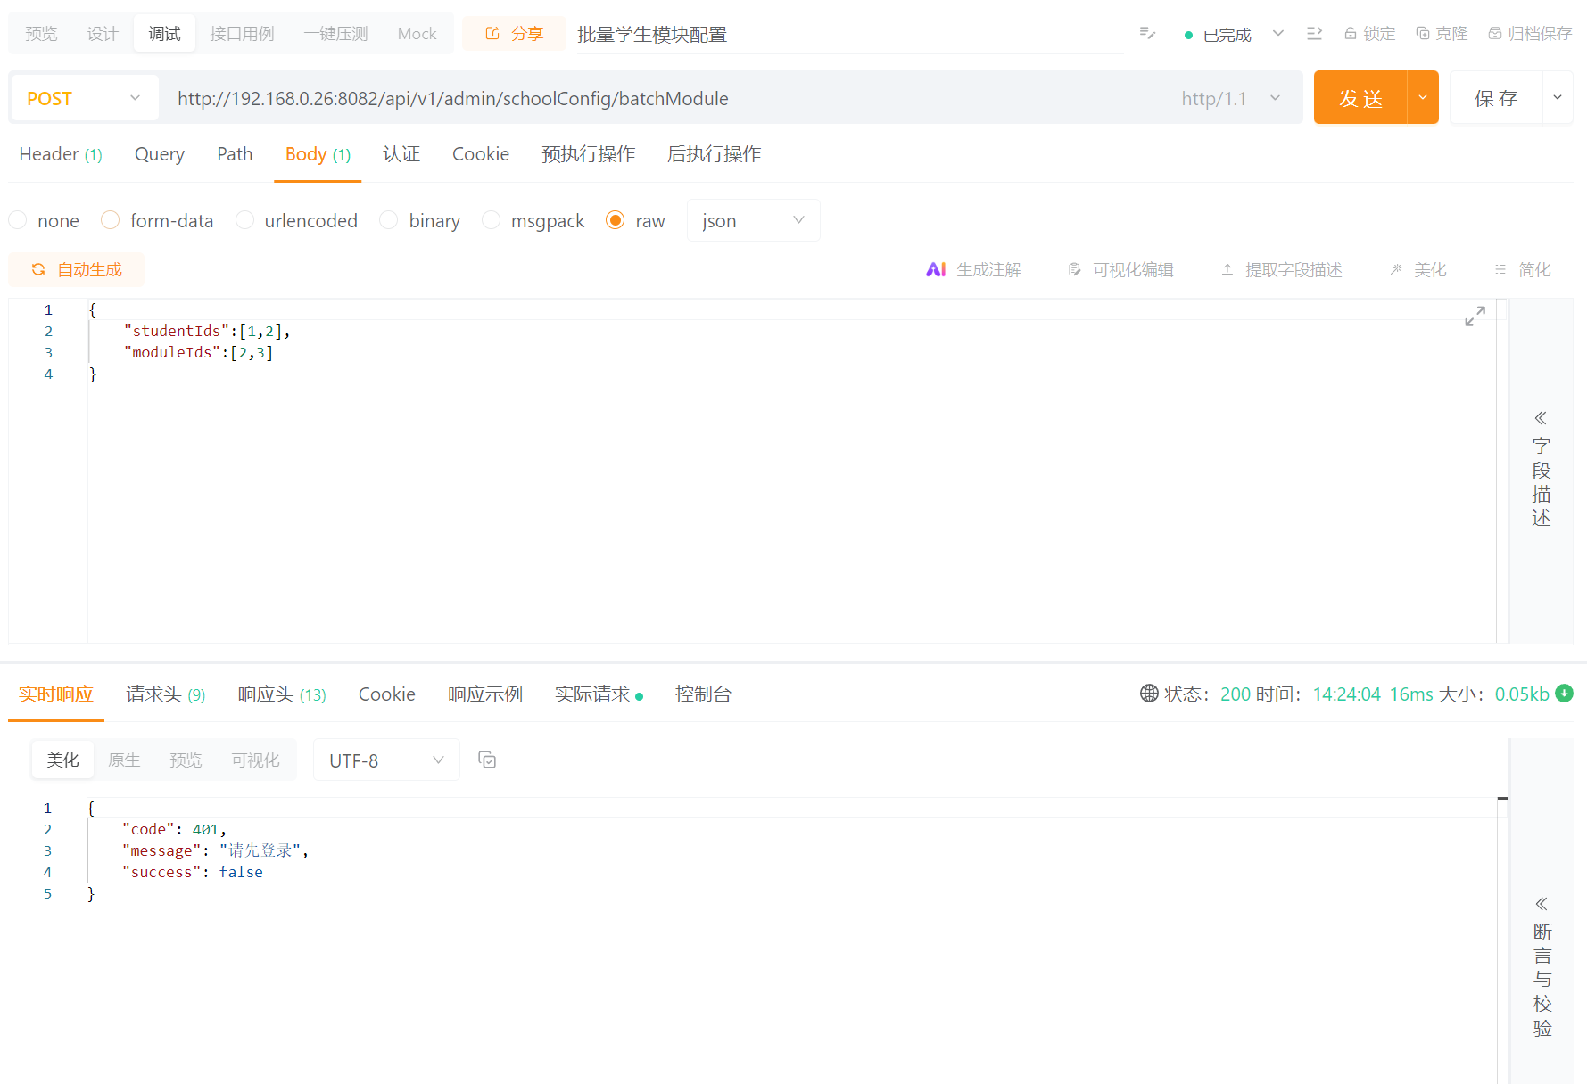Open the 实时响应 response tab
The height and width of the screenshot is (1084, 1587).
56,694
